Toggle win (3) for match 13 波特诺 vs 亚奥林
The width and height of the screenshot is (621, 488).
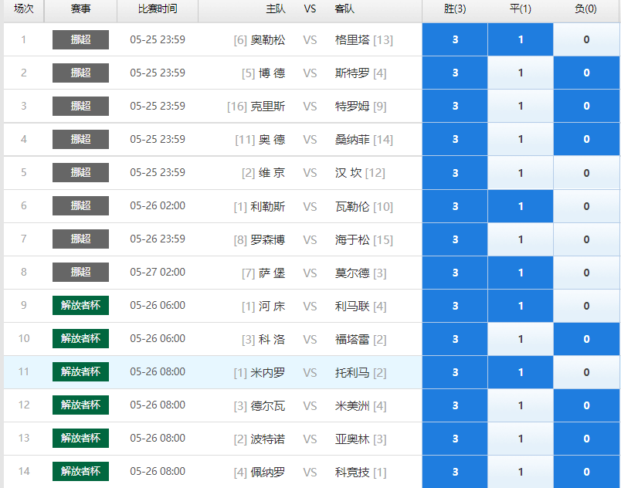tap(455, 439)
